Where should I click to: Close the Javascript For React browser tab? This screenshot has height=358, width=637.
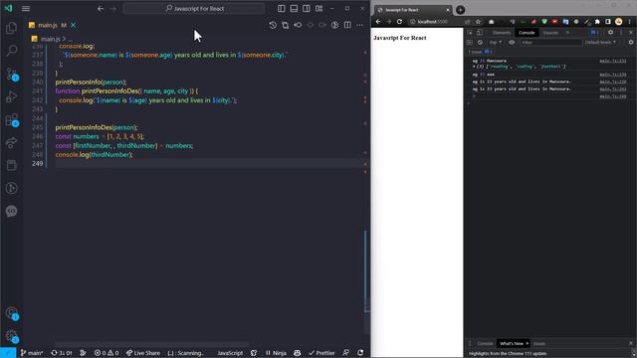448,10
